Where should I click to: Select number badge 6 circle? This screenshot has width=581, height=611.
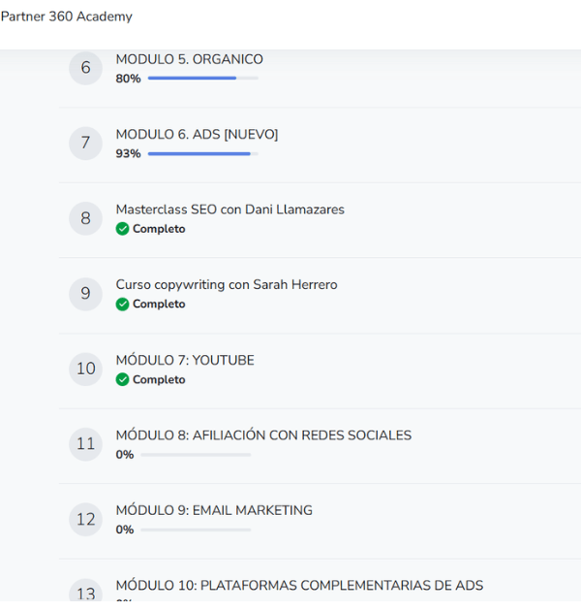click(85, 68)
